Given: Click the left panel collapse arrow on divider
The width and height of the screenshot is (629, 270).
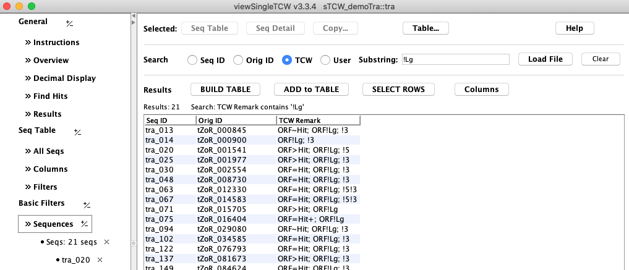Looking at the screenshot, I should [x=134, y=23].
